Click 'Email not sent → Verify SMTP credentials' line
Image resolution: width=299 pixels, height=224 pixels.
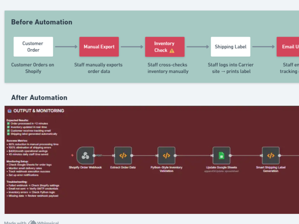click(x=32, y=188)
